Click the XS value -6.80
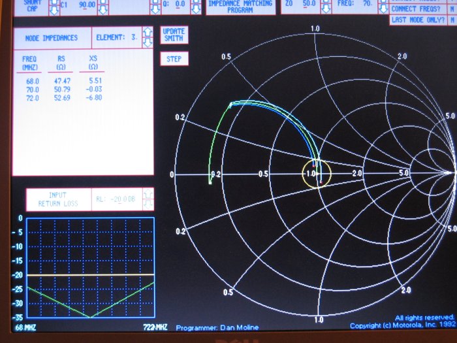 (94, 97)
